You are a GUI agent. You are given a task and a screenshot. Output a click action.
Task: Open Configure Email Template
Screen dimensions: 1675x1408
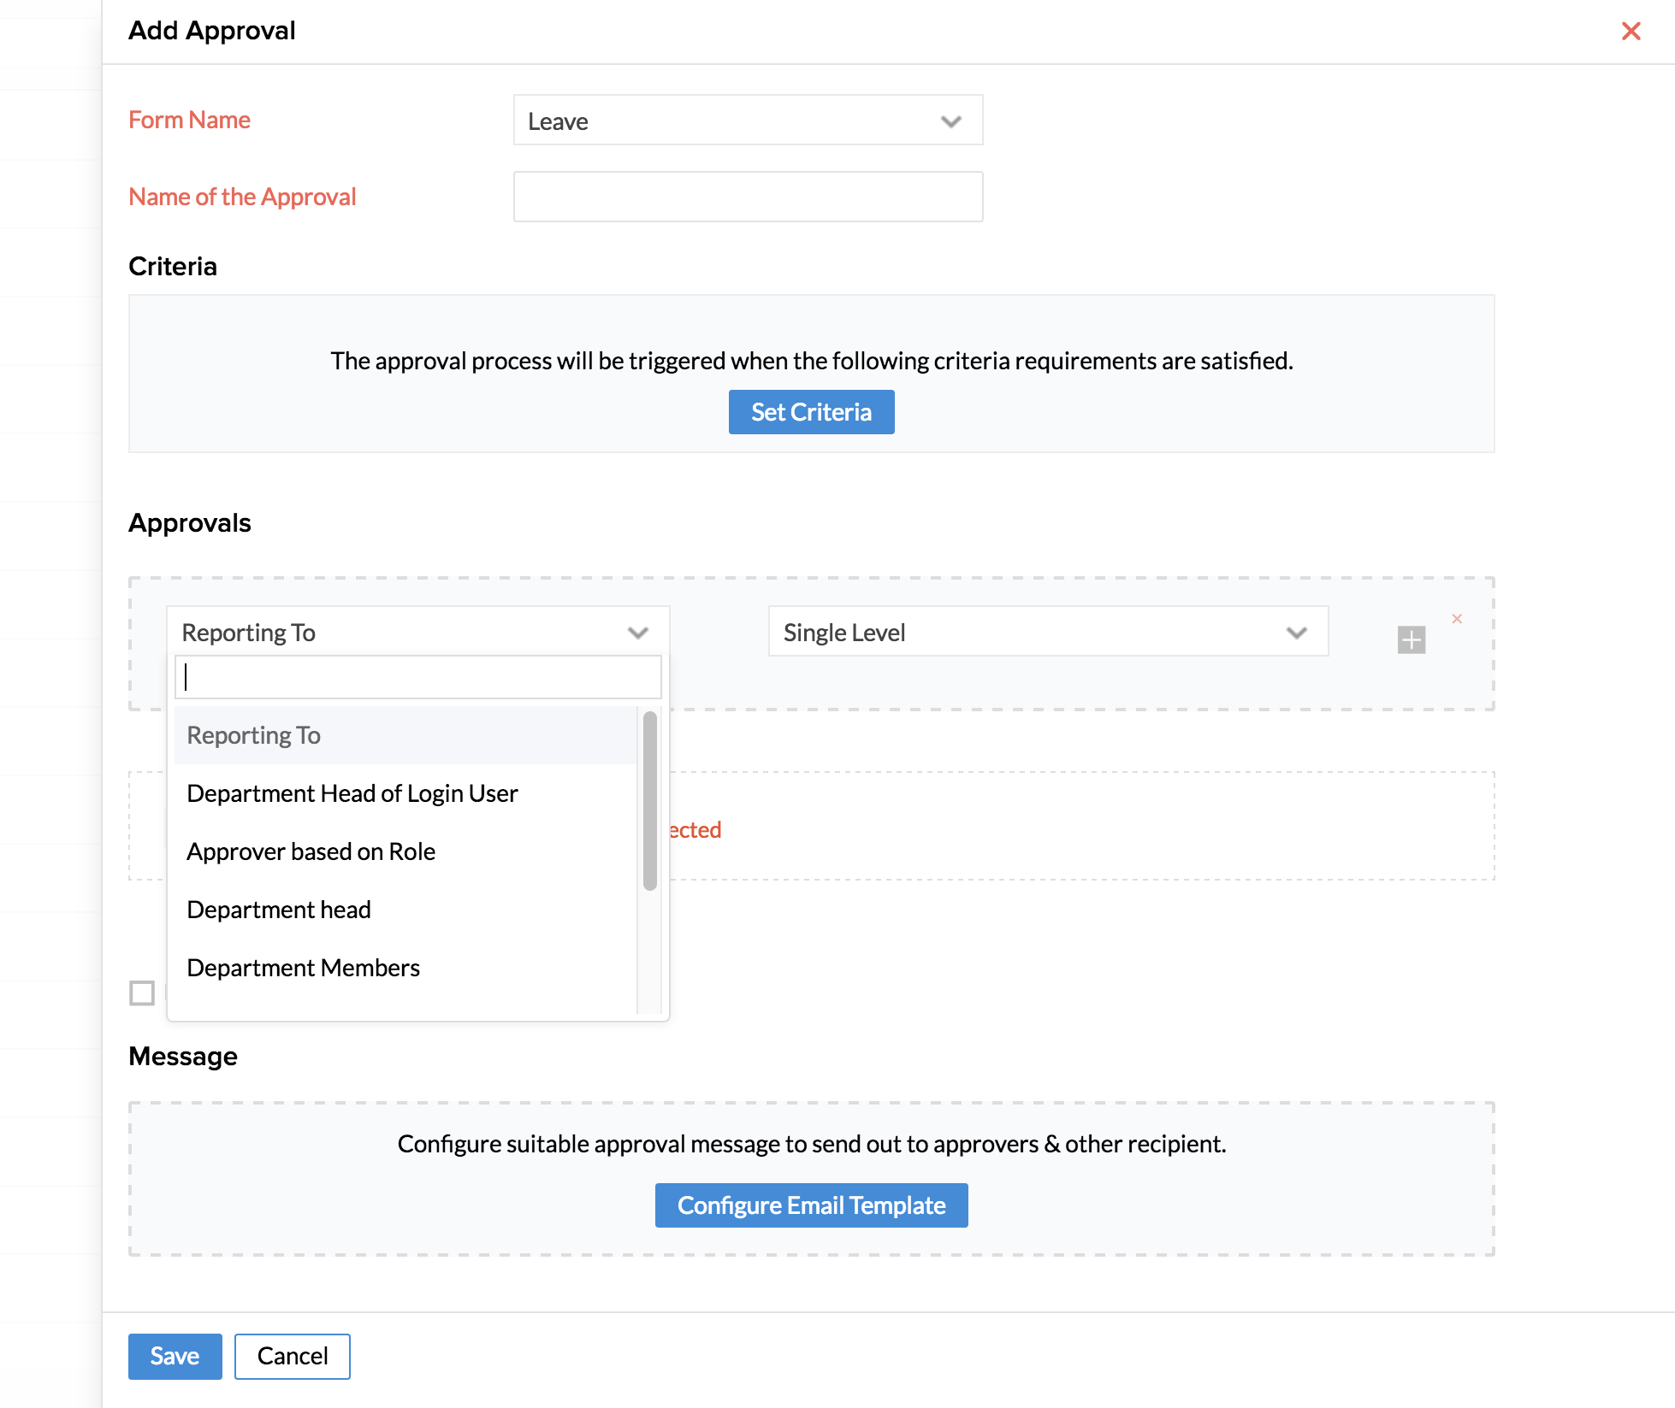[810, 1205]
